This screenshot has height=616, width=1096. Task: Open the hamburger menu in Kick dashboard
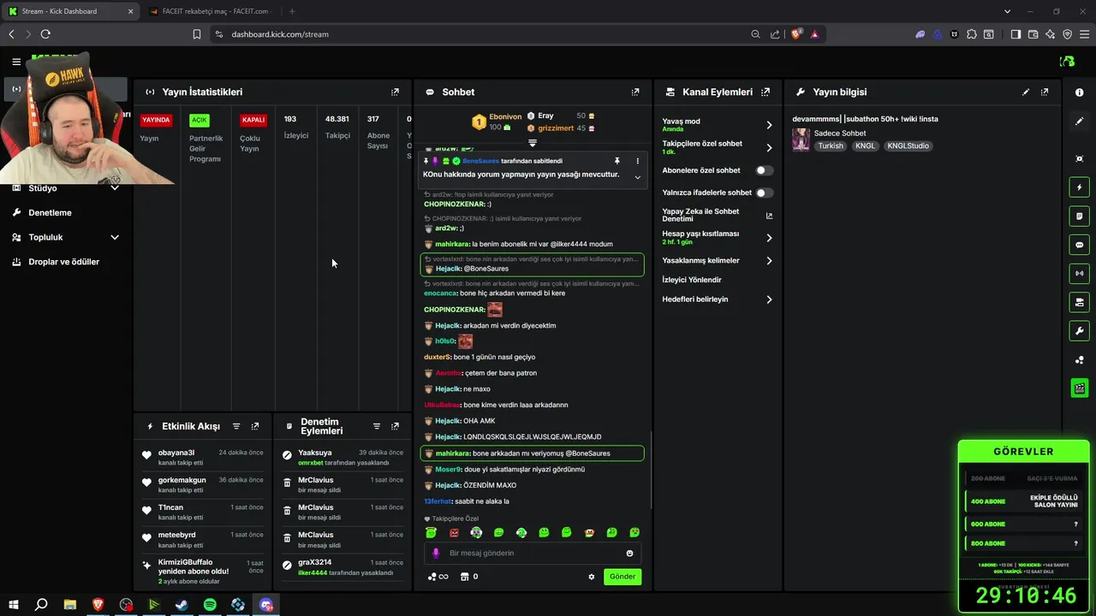[16, 62]
